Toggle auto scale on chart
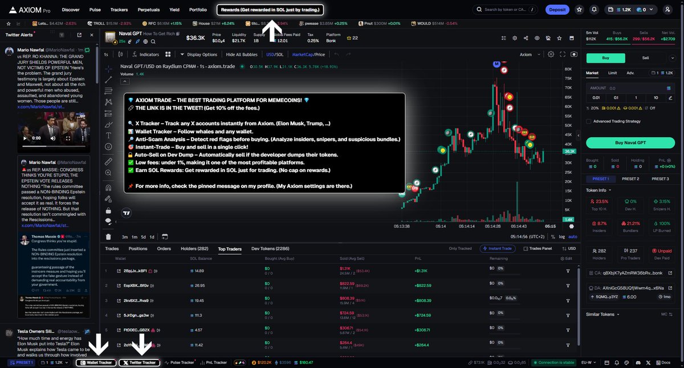This screenshot has height=368, width=684. pos(573,236)
